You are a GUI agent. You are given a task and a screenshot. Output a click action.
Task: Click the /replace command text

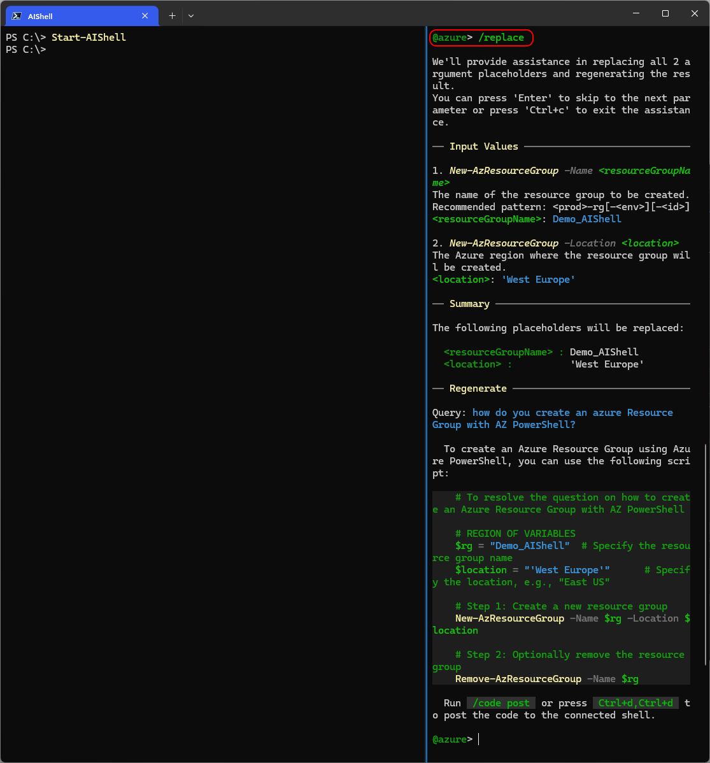click(501, 38)
